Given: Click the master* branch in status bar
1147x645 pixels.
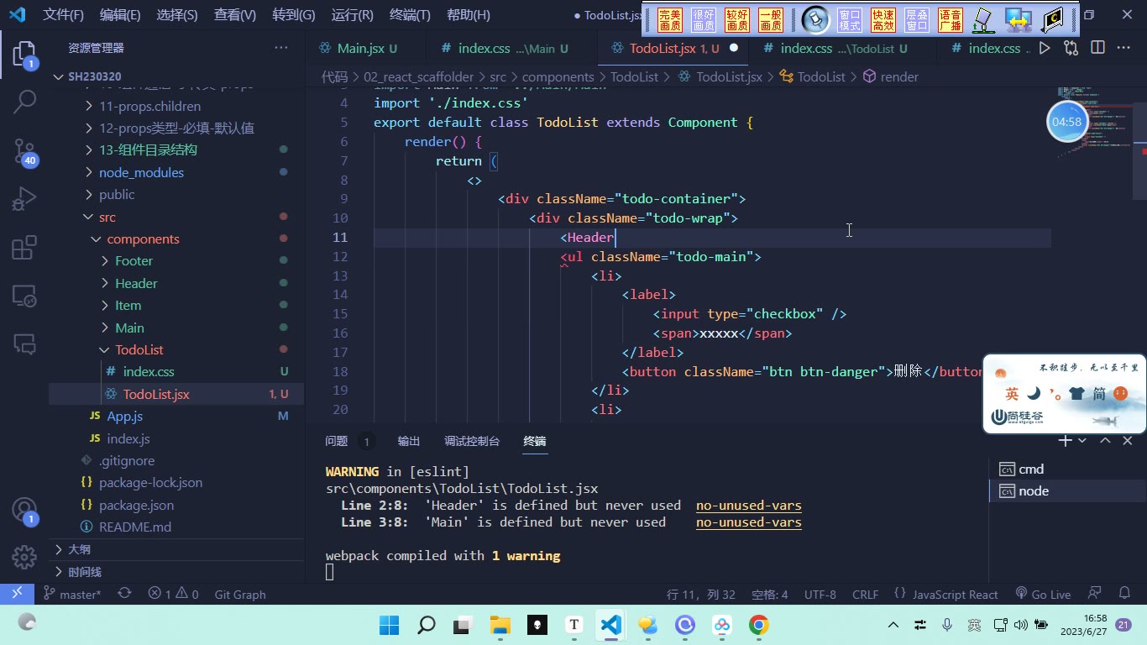Looking at the screenshot, I should click(73, 594).
